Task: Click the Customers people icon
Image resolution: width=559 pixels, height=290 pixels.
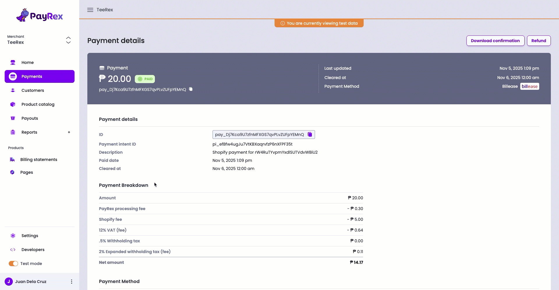Action: 13,90
